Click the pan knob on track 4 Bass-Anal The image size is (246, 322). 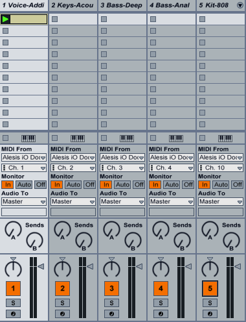tap(161, 269)
